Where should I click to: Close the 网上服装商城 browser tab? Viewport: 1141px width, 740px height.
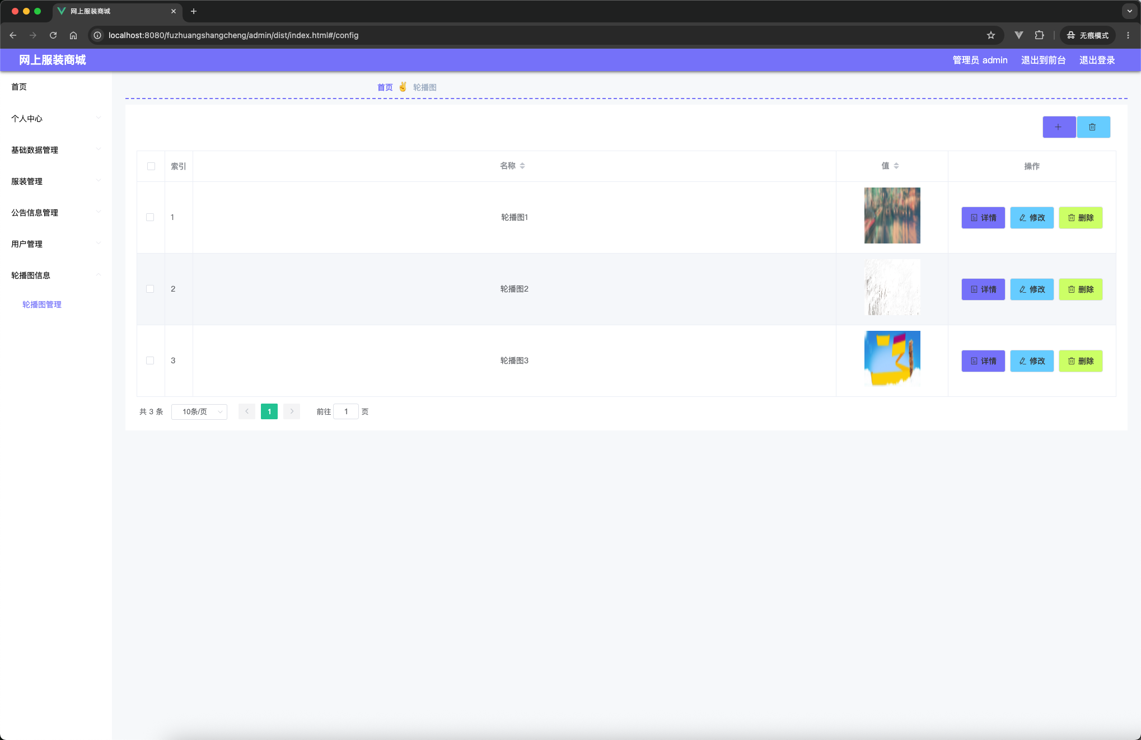pos(174,11)
